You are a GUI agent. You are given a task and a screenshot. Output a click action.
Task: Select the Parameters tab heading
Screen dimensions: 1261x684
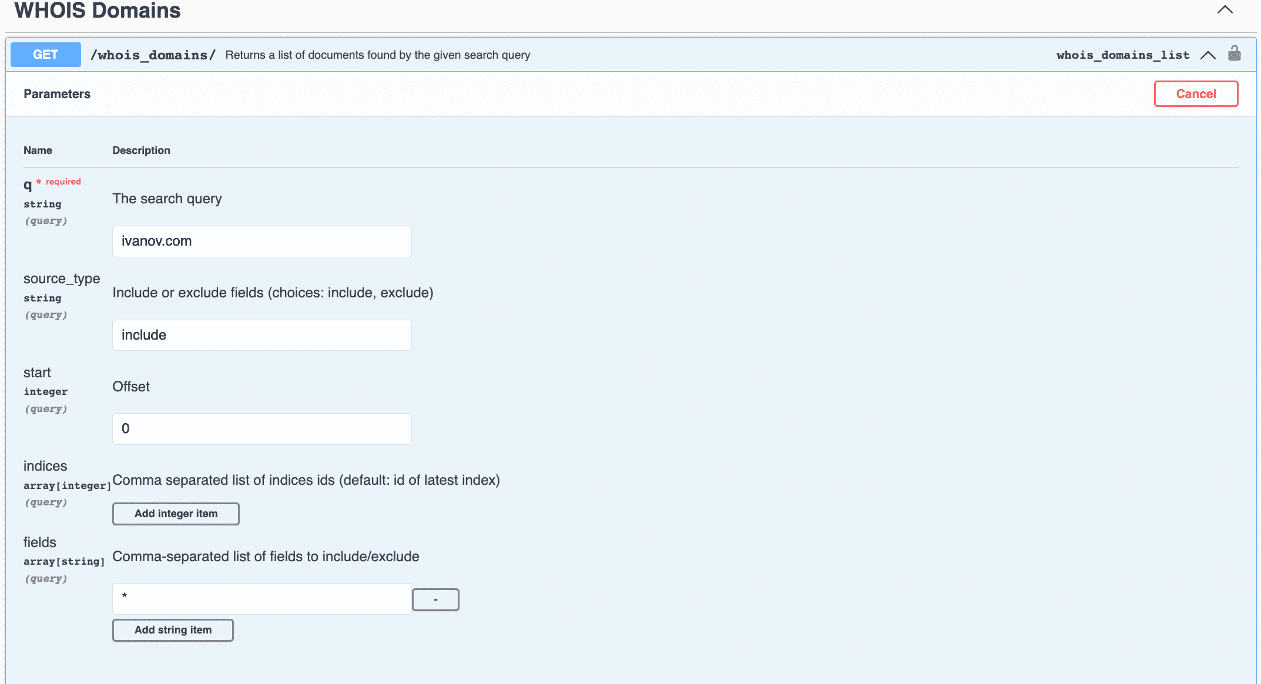pyautogui.click(x=57, y=94)
